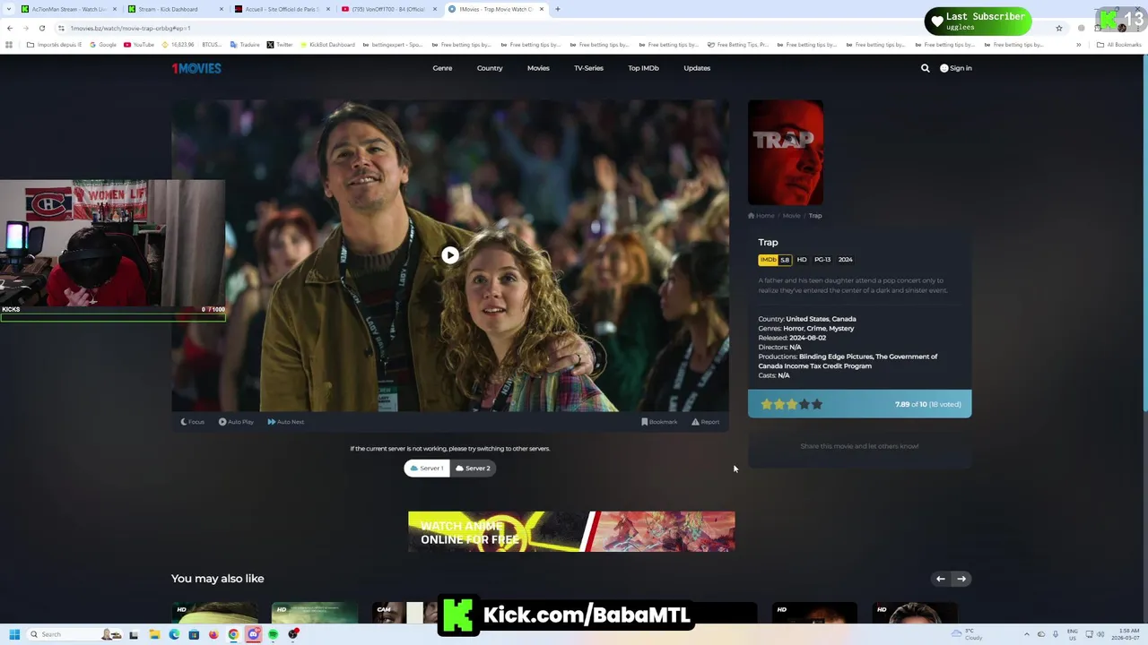Click the Home breadcrumb icon

pos(752,216)
